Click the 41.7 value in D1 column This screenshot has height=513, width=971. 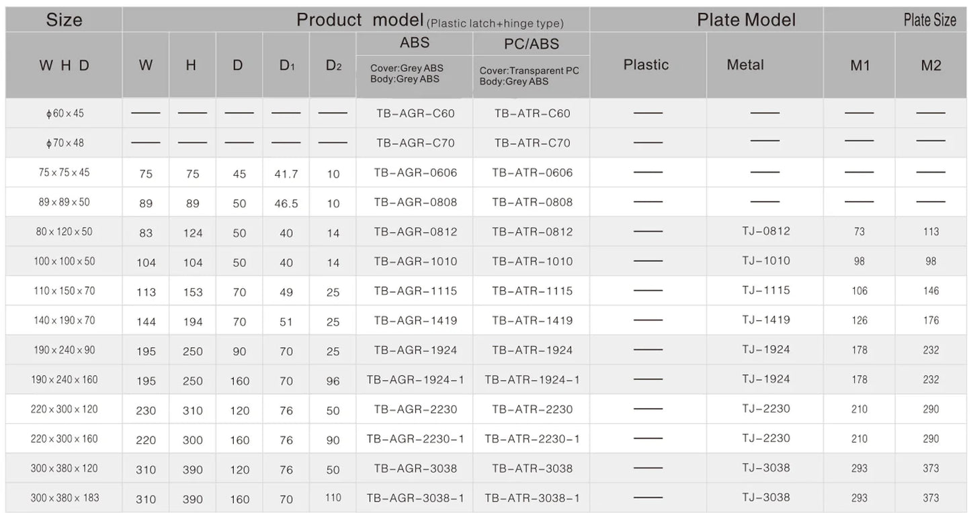pyautogui.click(x=286, y=174)
